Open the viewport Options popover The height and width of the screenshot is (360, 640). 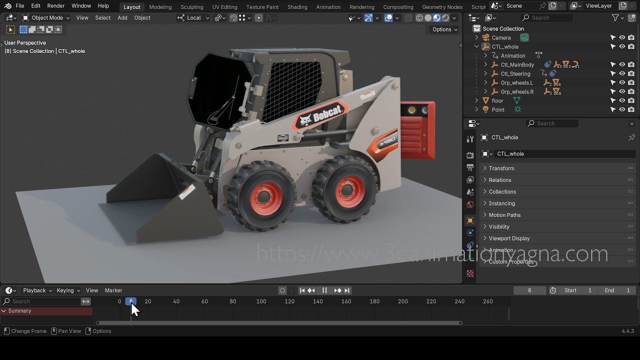(x=445, y=29)
